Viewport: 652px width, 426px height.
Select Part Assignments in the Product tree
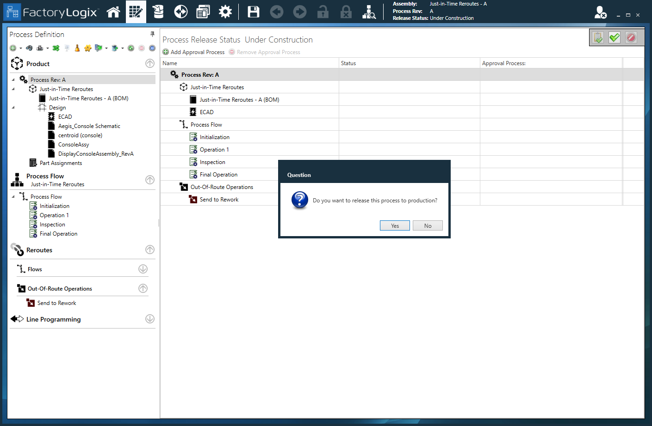pos(61,163)
